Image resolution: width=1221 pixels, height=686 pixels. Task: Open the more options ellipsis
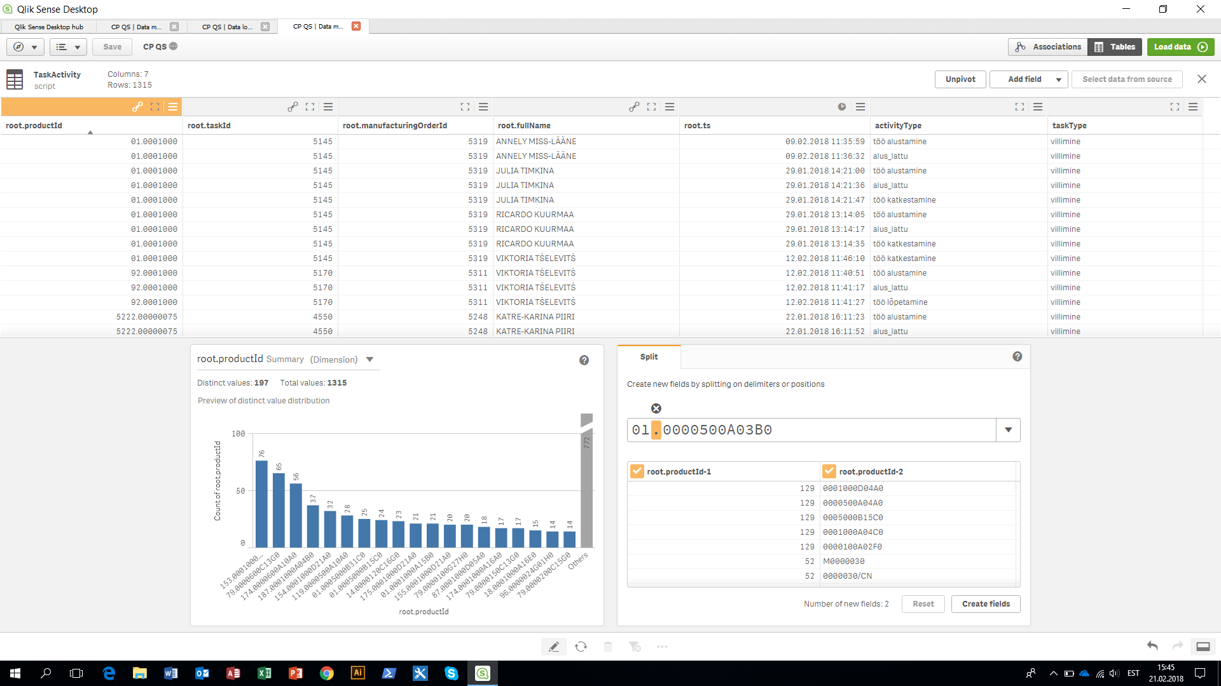662,647
